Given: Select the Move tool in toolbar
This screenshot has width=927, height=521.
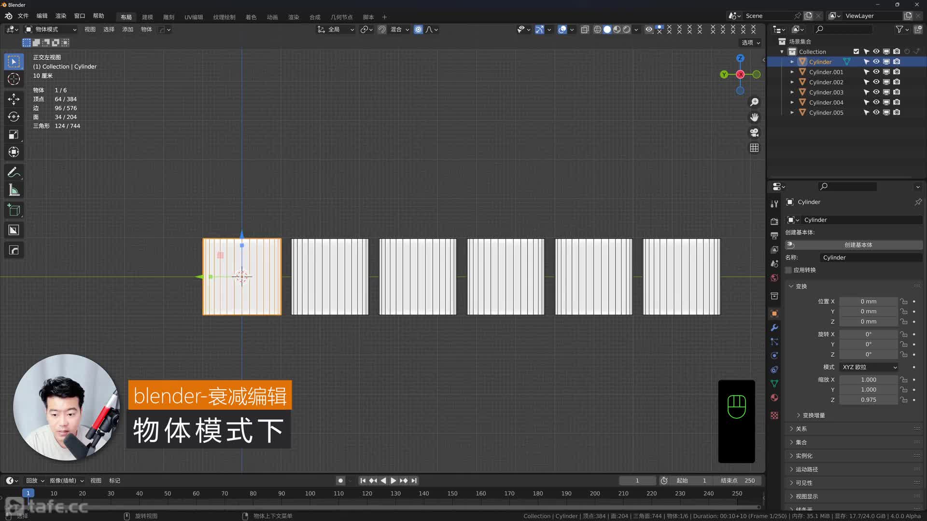Looking at the screenshot, I should (x=14, y=99).
